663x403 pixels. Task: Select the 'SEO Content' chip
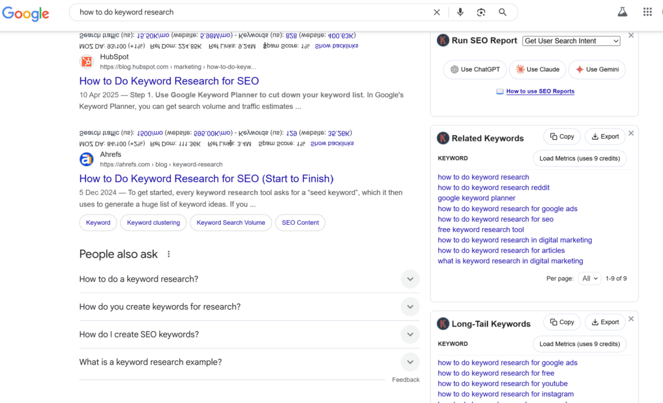(300, 223)
